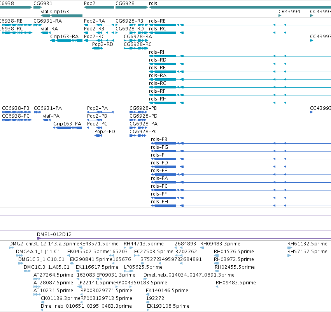
Task: Select the rols-RE transcript label
Action: 158,68
